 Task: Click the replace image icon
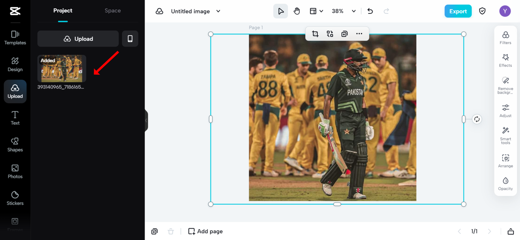click(x=330, y=34)
